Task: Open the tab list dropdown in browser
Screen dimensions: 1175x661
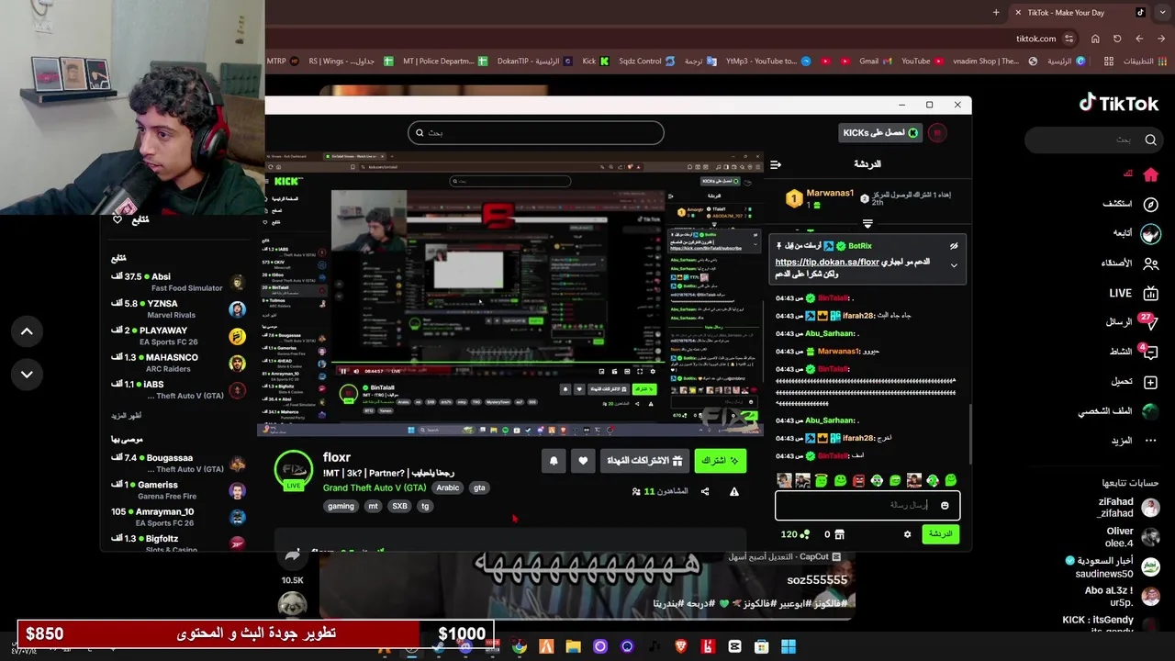Action: 1163,13
